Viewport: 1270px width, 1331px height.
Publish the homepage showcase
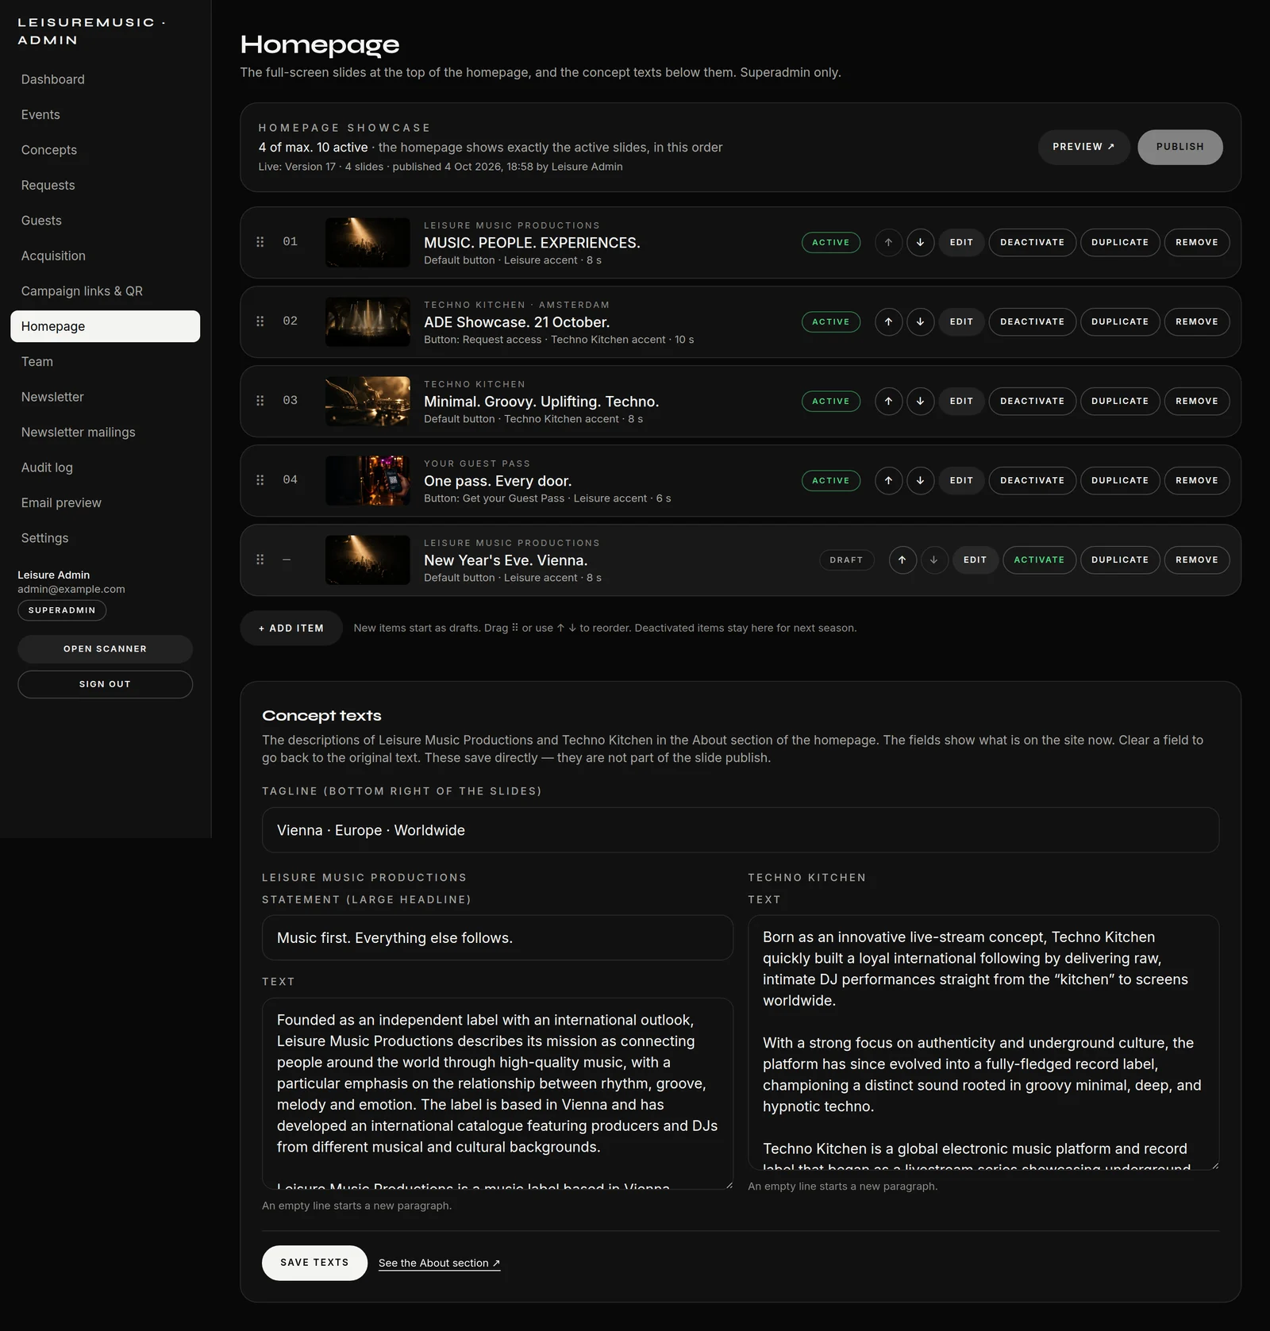pos(1180,147)
